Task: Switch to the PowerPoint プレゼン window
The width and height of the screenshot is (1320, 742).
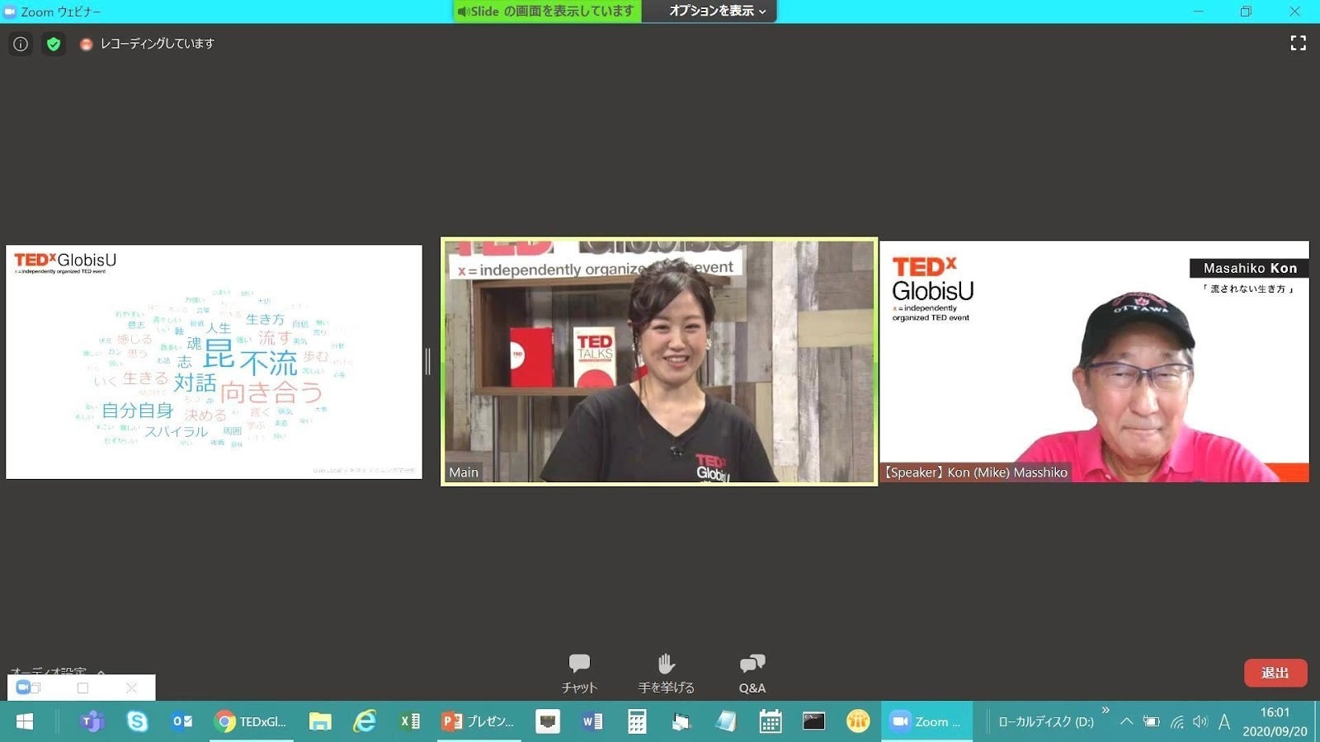Action: click(x=478, y=721)
